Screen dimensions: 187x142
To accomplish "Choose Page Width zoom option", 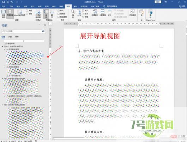I will (85, 17).
